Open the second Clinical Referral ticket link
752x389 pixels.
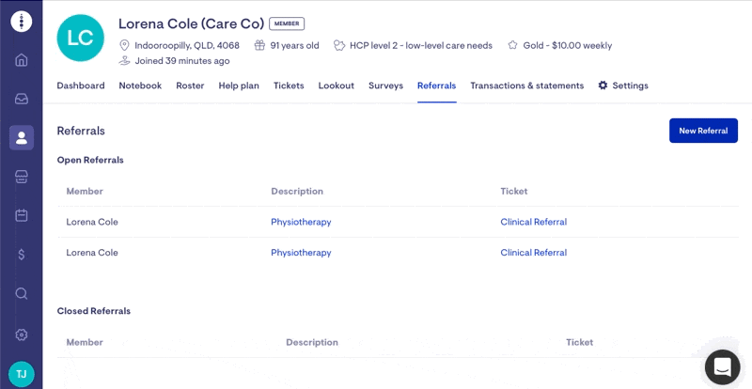point(533,253)
